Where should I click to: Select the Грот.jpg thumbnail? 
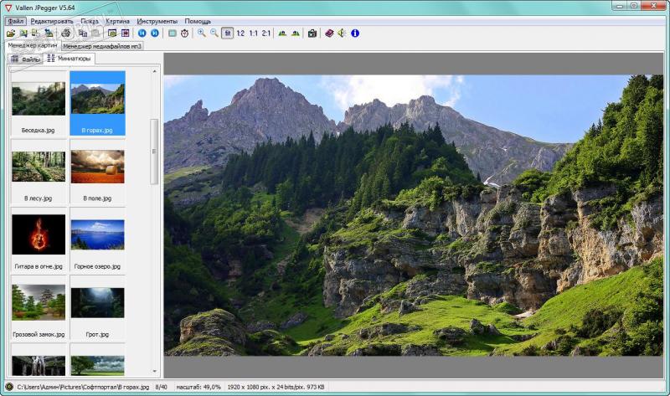(x=97, y=307)
